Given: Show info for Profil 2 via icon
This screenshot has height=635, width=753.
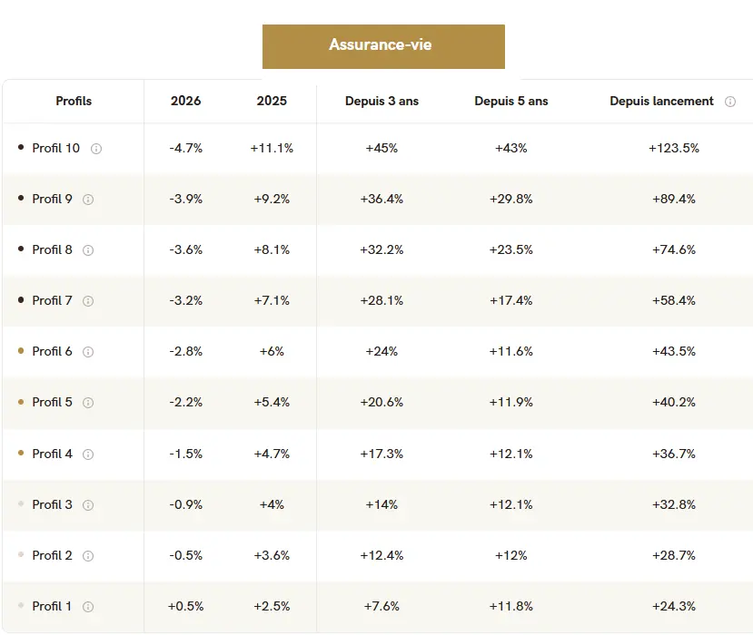Looking at the screenshot, I should click(x=88, y=556).
